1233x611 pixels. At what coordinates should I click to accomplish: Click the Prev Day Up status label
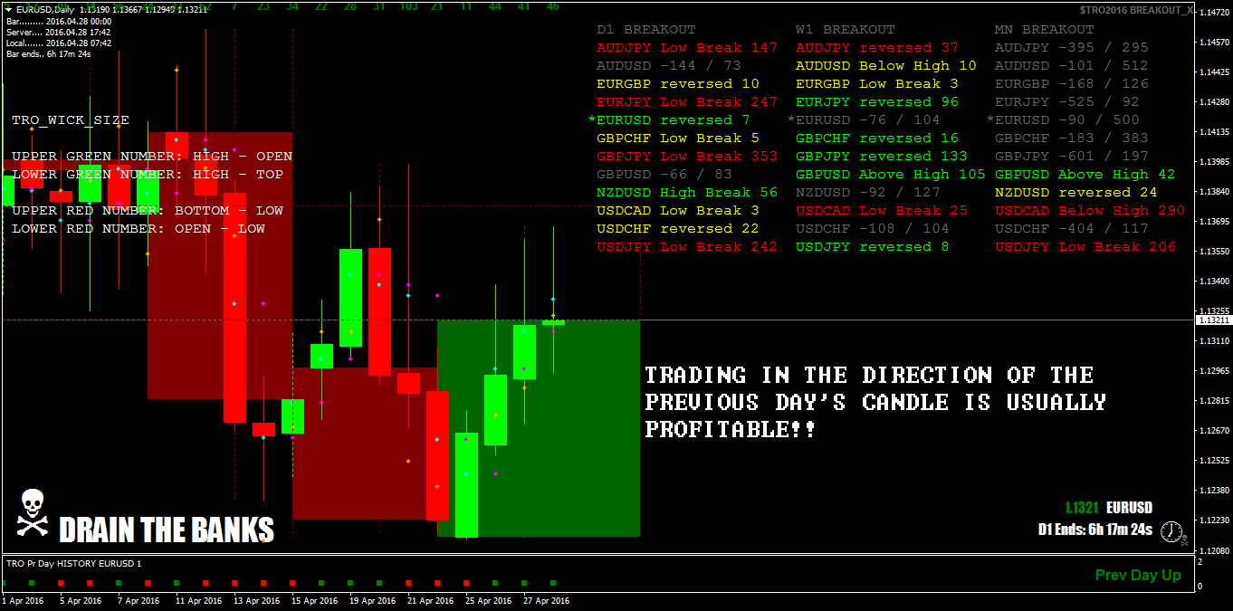(1138, 575)
